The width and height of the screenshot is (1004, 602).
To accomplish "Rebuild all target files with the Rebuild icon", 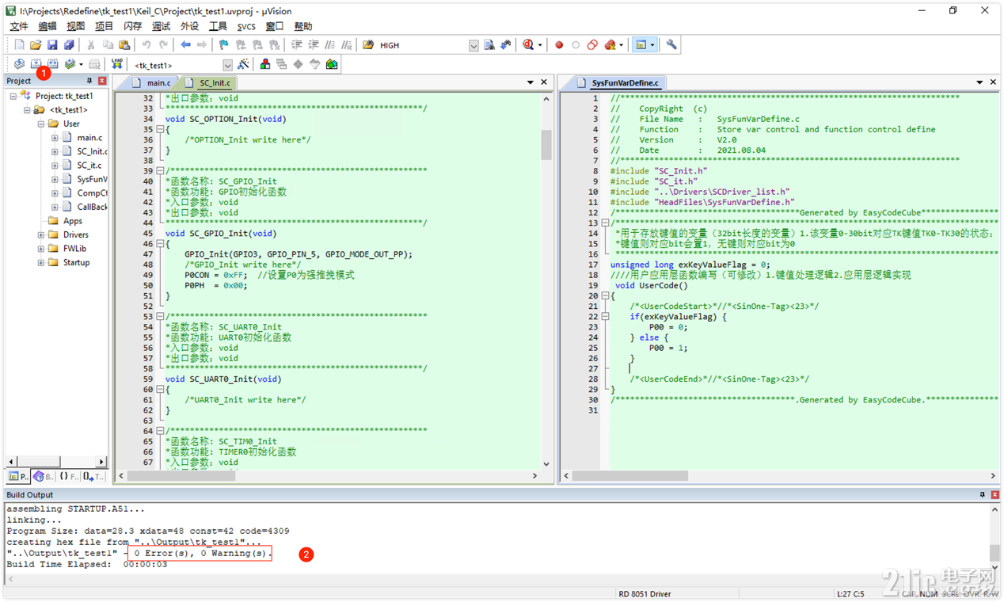I will [52, 64].
